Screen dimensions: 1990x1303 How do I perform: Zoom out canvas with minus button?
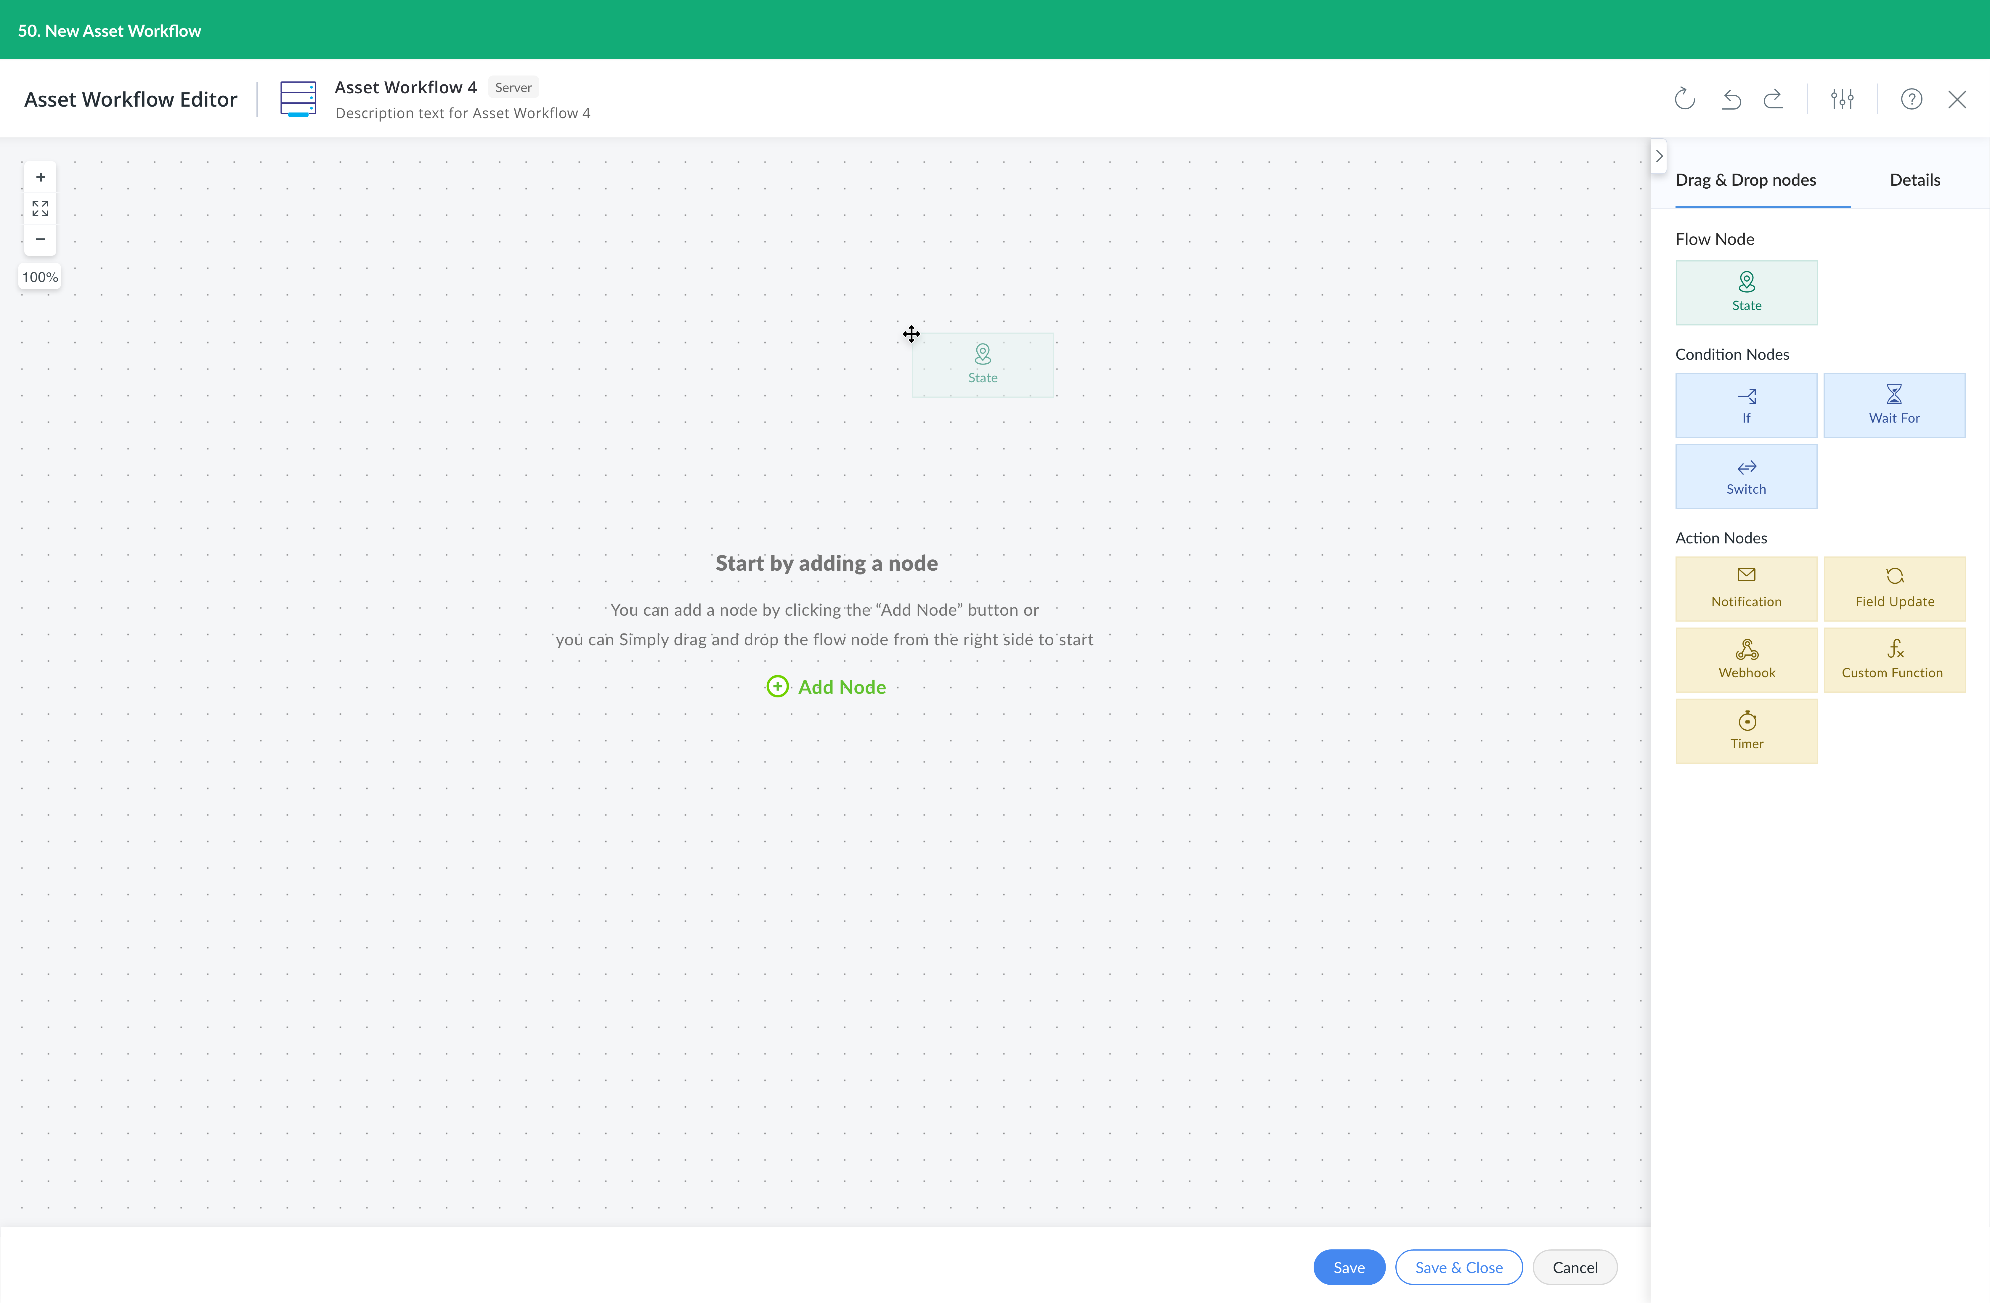tap(40, 239)
